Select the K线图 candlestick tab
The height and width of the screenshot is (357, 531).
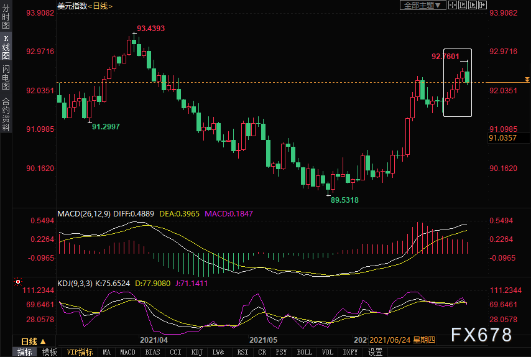[6, 47]
